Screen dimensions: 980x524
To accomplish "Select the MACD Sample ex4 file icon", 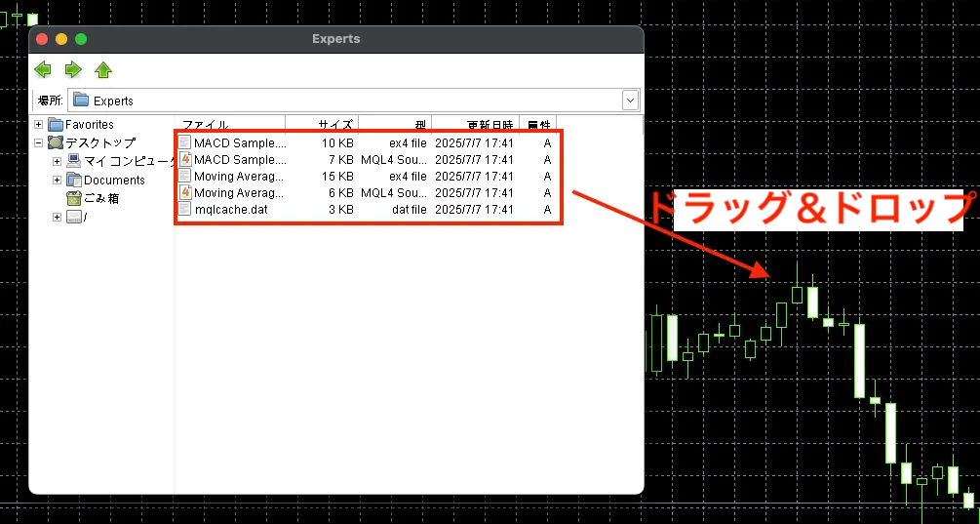I will tap(185, 142).
